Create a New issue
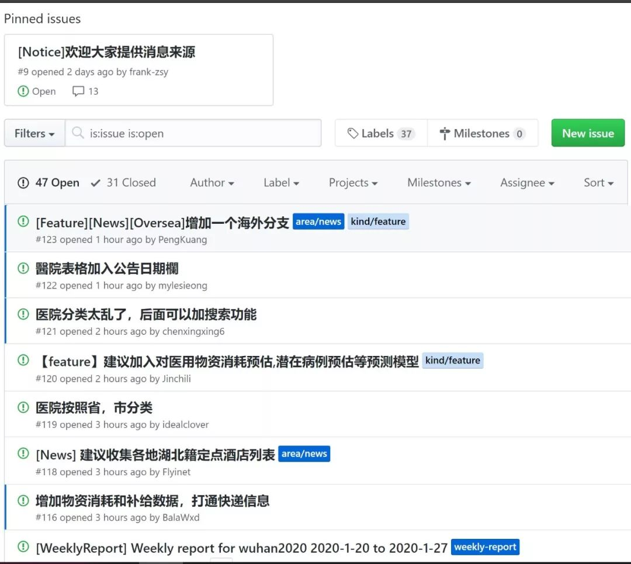This screenshot has height=564, width=631. (588, 133)
